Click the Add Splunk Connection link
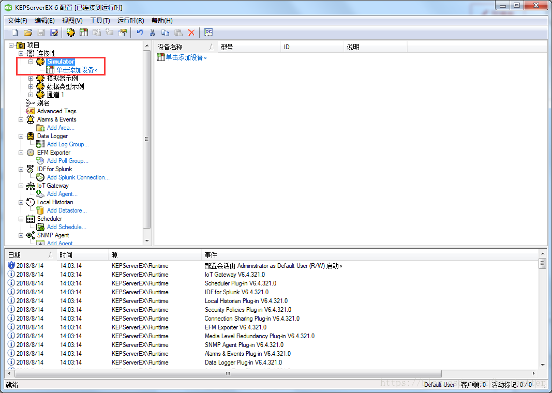Viewport: 552px width, 393px height. point(78,177)
